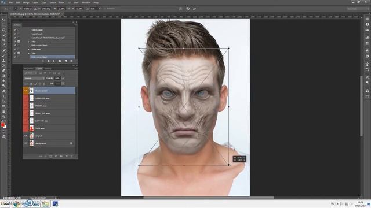Screen dimensions: 371x208
Task: Select the Pen tool
Action: pyautogui.click(x=3, y=91)
